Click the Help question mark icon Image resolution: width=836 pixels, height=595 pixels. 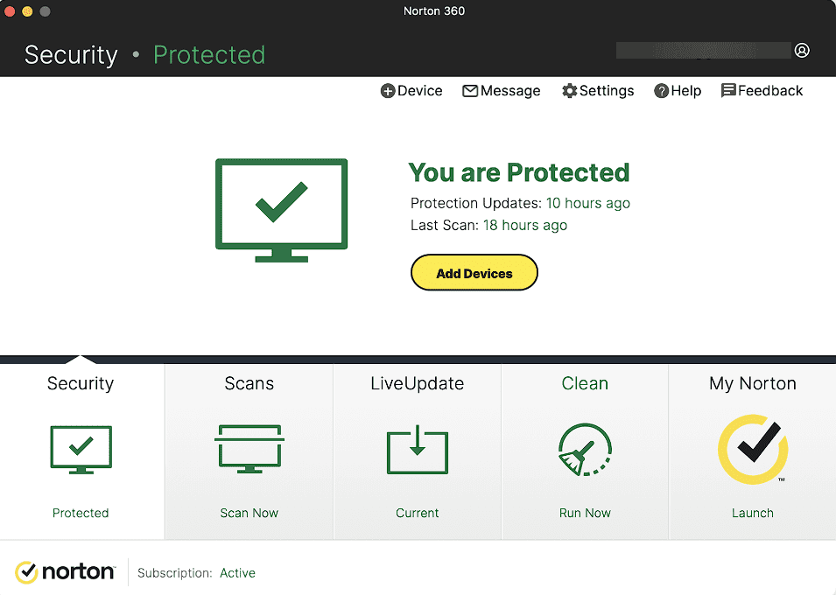click(661, 91)
